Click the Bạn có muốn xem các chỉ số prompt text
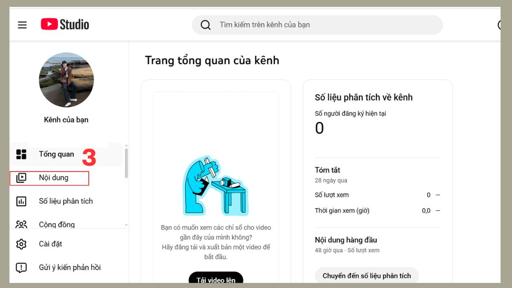512x288 pixels. tap(216, 242)
